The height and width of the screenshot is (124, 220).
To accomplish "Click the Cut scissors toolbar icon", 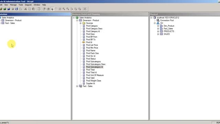I will (25, 9).
